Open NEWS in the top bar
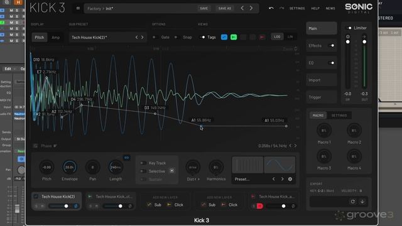The width and height of the screenshot is (402, 226). tap(330, 8)
